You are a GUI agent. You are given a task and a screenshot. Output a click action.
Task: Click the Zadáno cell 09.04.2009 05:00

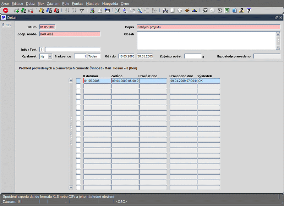pos(125,81)
